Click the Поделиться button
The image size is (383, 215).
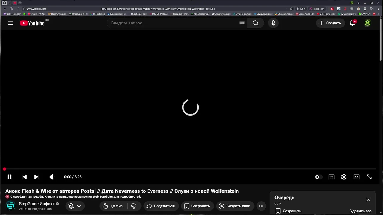pos(161,206)
